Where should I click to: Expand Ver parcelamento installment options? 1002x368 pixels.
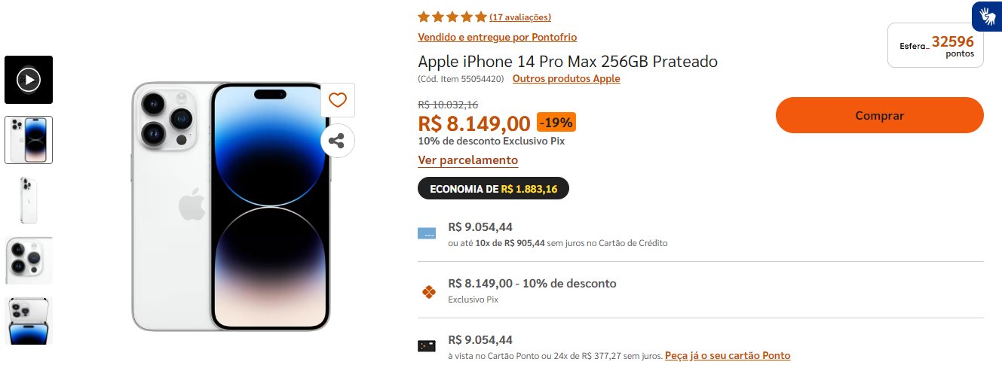click(x=468, y=160)
